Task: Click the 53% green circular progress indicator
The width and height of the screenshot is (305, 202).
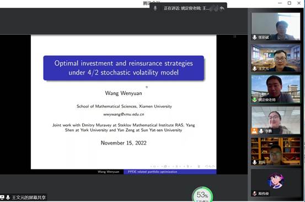Action: pyautogui.click(x=202, y=195)
